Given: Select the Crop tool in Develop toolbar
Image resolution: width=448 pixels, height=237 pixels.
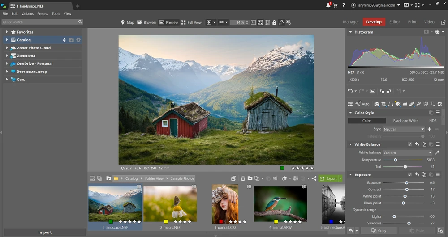Looking at the screenshot, I should (384, 104).
